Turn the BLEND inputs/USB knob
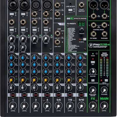The image size is (117, 117). click(93, 72)
